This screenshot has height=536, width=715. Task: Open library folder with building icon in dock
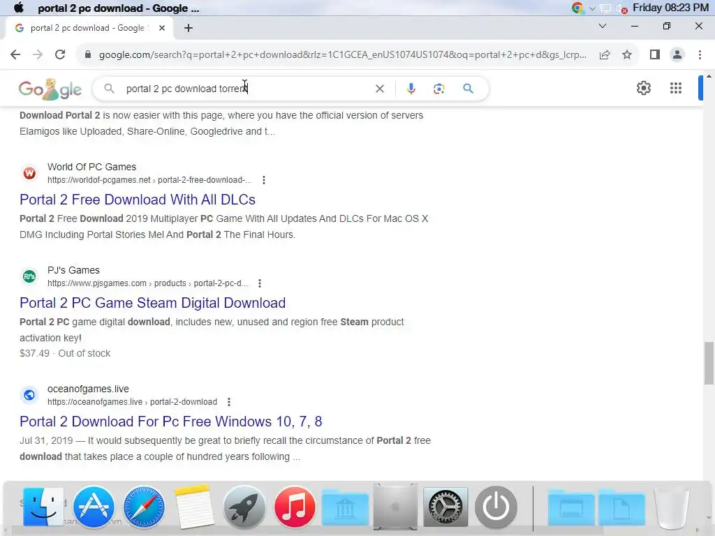coord(345,507)
